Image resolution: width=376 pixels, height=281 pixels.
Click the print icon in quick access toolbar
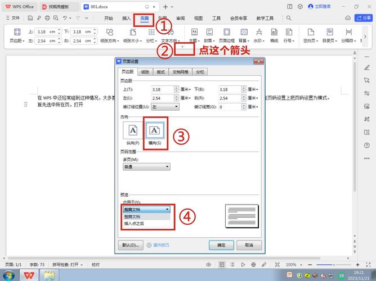point(47,18)
